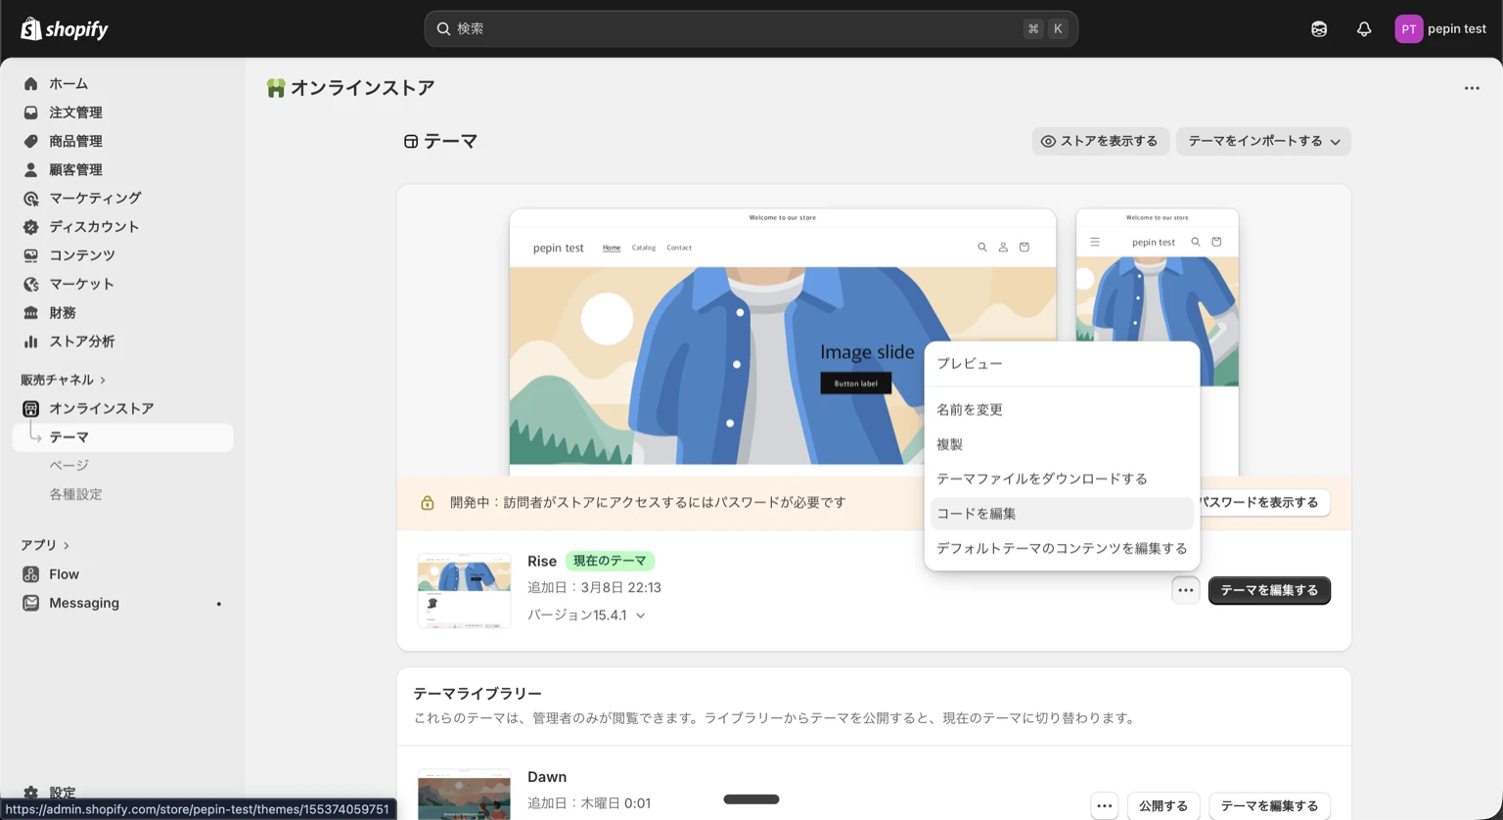Open the Flow app icon

coord(30,574)
